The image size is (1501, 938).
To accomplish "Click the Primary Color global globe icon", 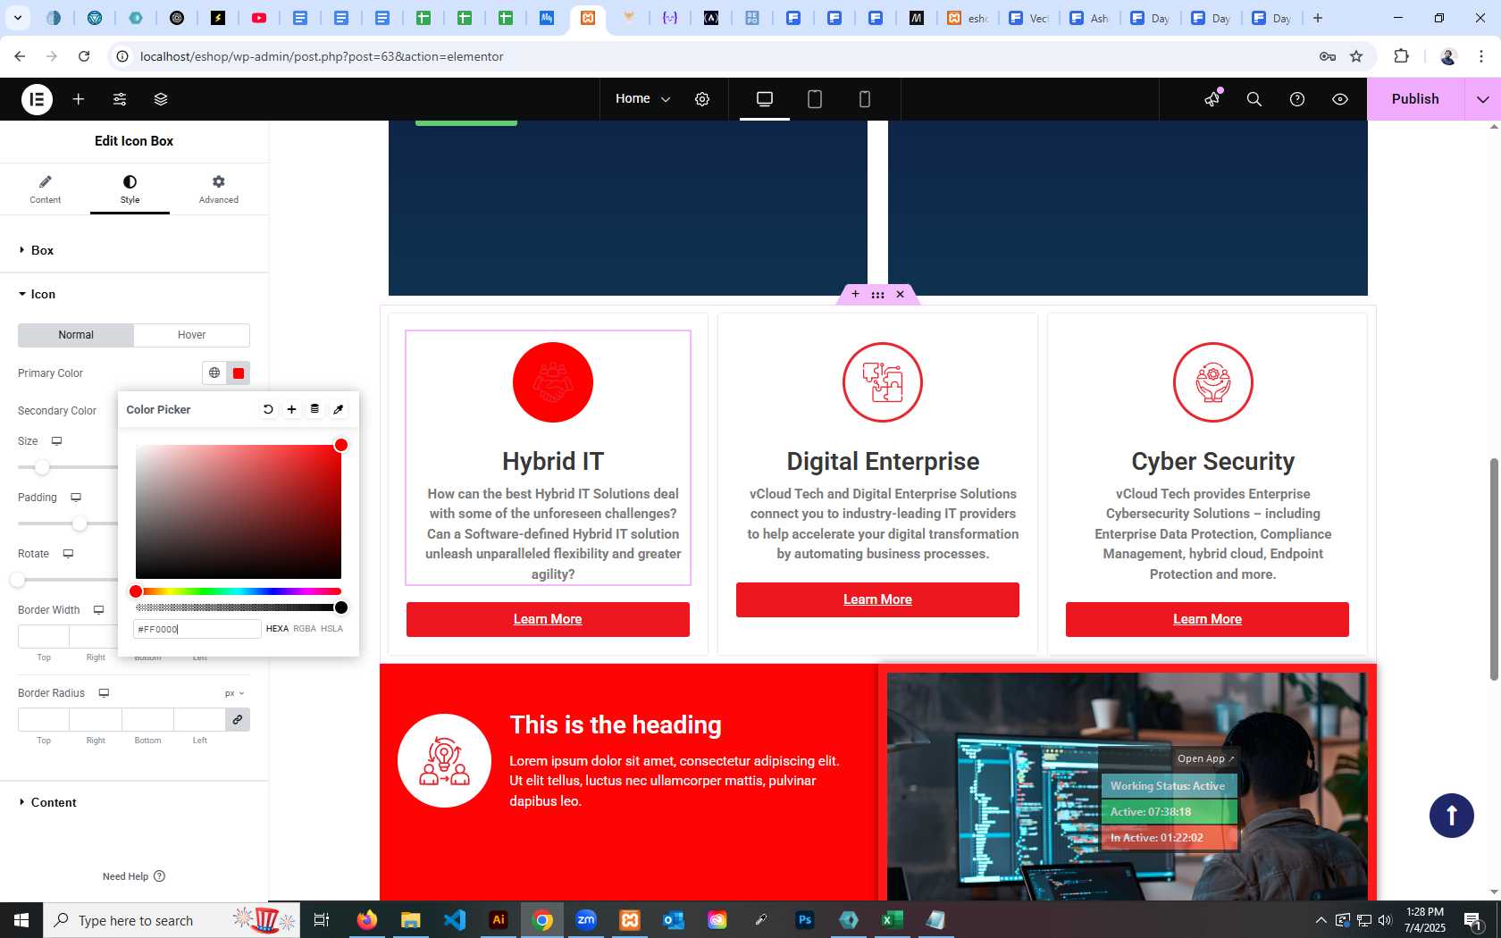I will coord(214,373).
